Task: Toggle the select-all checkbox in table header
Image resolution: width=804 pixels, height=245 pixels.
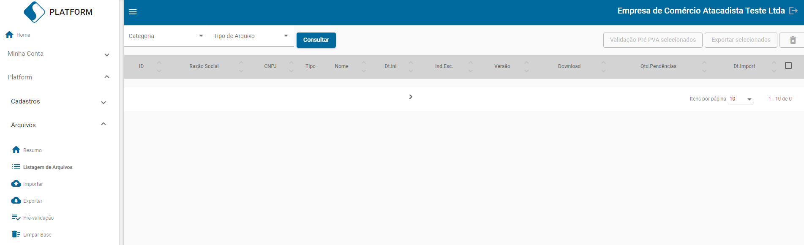Action: [x=788, y=65]
